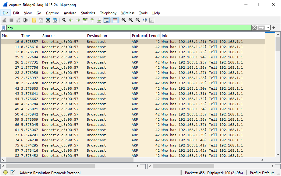The width and height of the screenshot is (281, 176).
Task: Toggle the filter bookmark icon
Action: [x=3, y=28]
